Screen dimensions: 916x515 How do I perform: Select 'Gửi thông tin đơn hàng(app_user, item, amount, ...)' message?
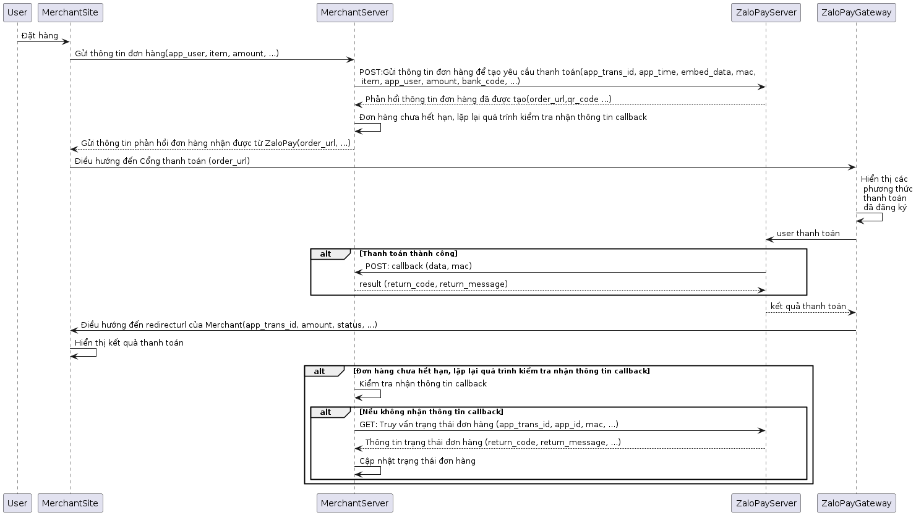(x=177, y=54)
